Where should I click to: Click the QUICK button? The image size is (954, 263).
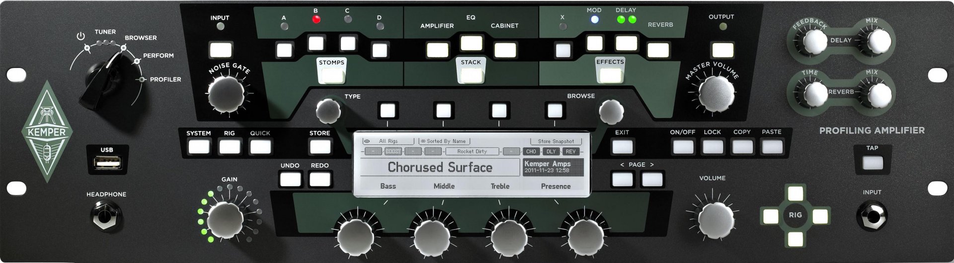click(260, 146)
